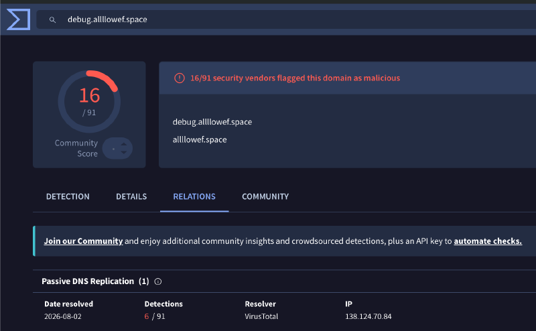Follow the Join our Community link

coord(83,241)
